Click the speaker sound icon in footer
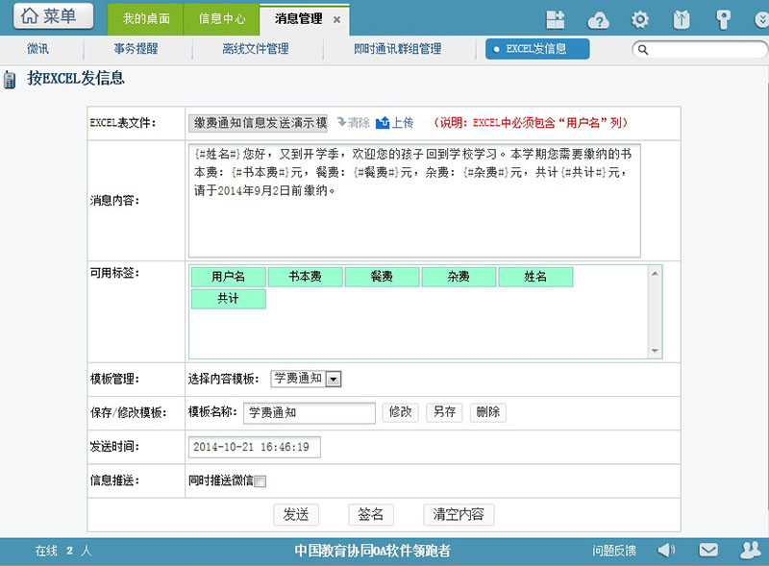The image size is (769, 566). [x=666, y=551]
